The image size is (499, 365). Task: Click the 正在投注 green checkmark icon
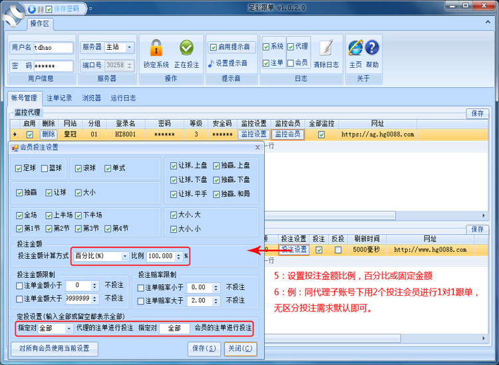click(x=186, y=48)
